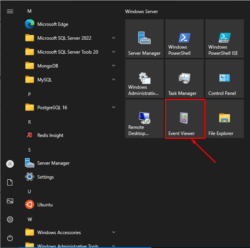Image resolution: width=250 pixels, height=248 pixels.
Task: Open Settings from the app list
Action: pyautogui.click(x=70, y=177)
